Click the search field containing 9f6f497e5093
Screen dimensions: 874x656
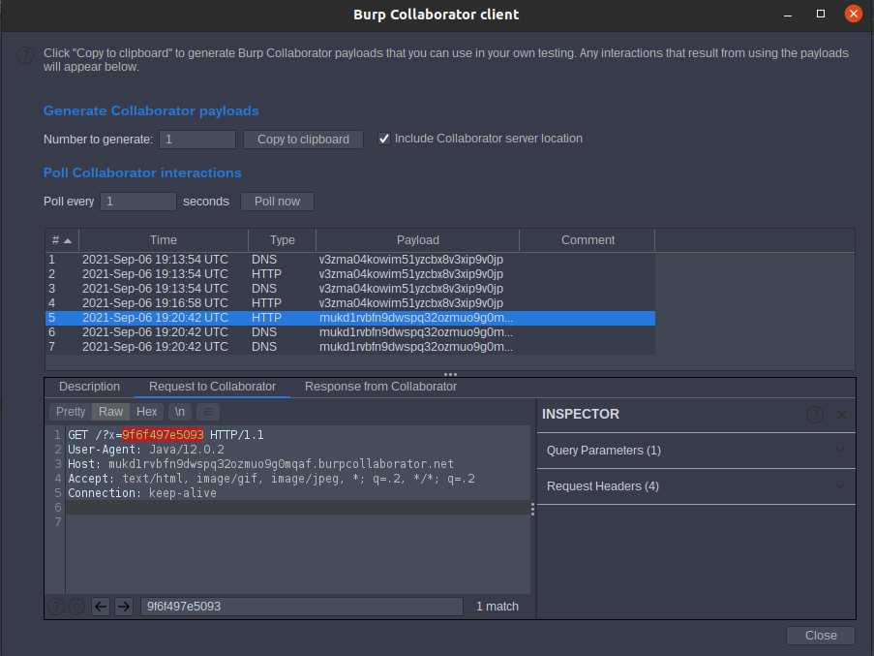click(x=302, y=607)
